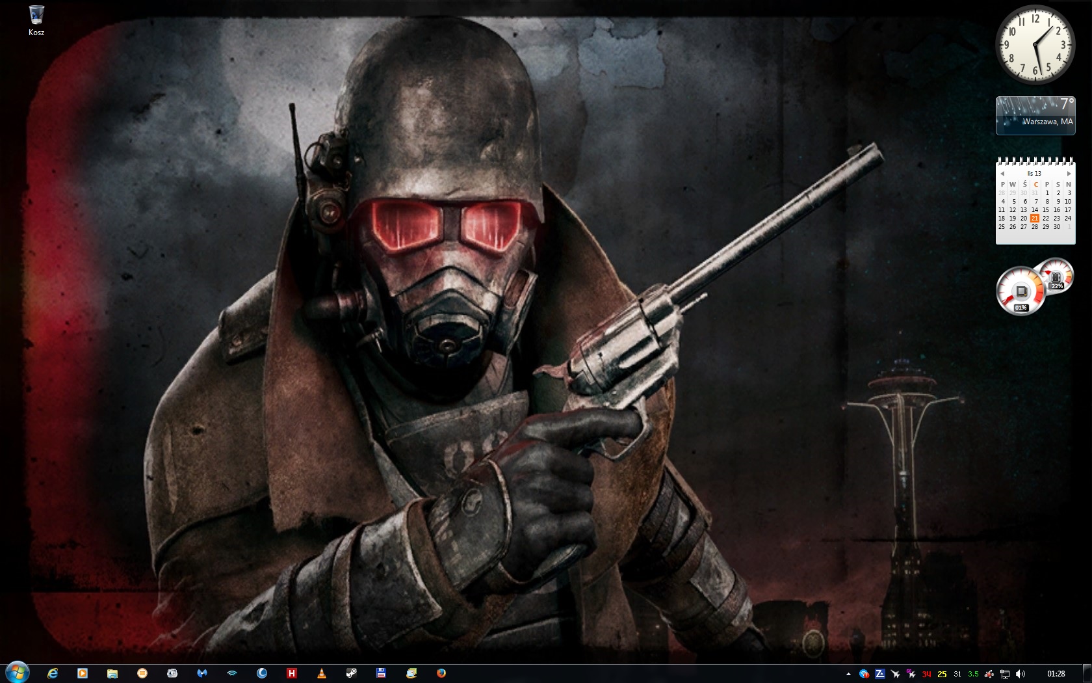
Task: Click the tray icon with magenta 60 label
Action: (911, 674)
